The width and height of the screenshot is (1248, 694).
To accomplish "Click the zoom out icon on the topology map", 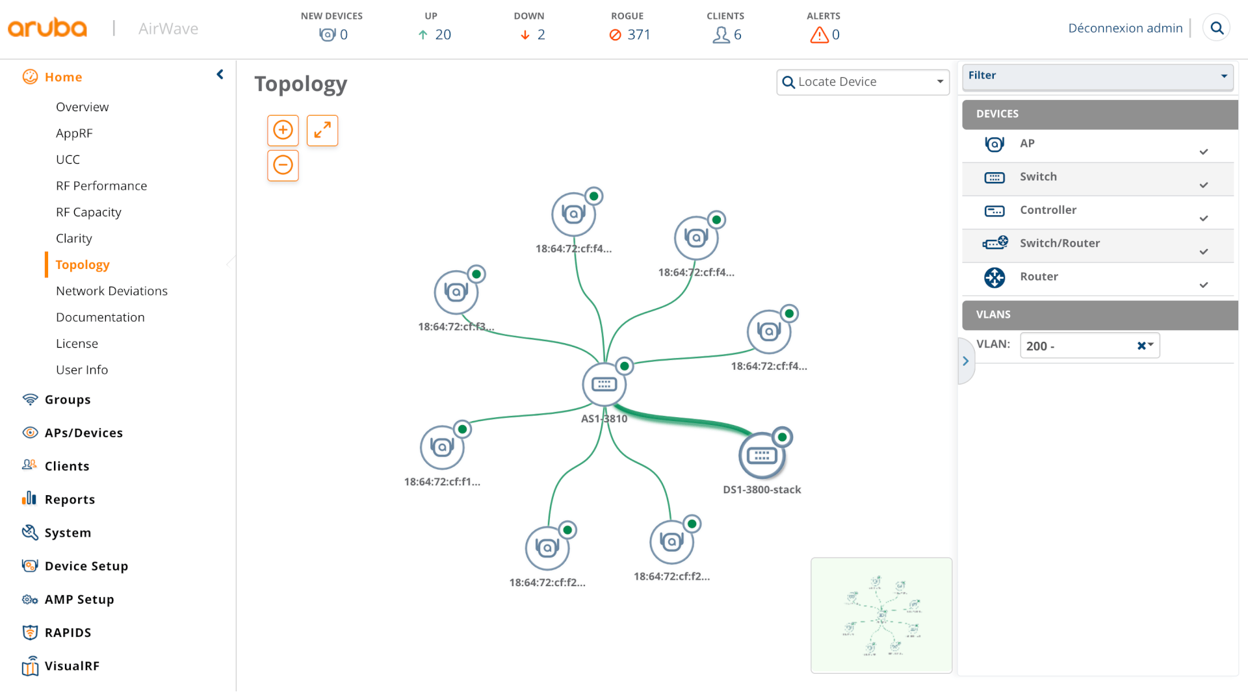I will pos(283,166).
